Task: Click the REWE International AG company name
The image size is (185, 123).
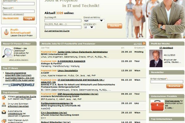Action: 54,54
